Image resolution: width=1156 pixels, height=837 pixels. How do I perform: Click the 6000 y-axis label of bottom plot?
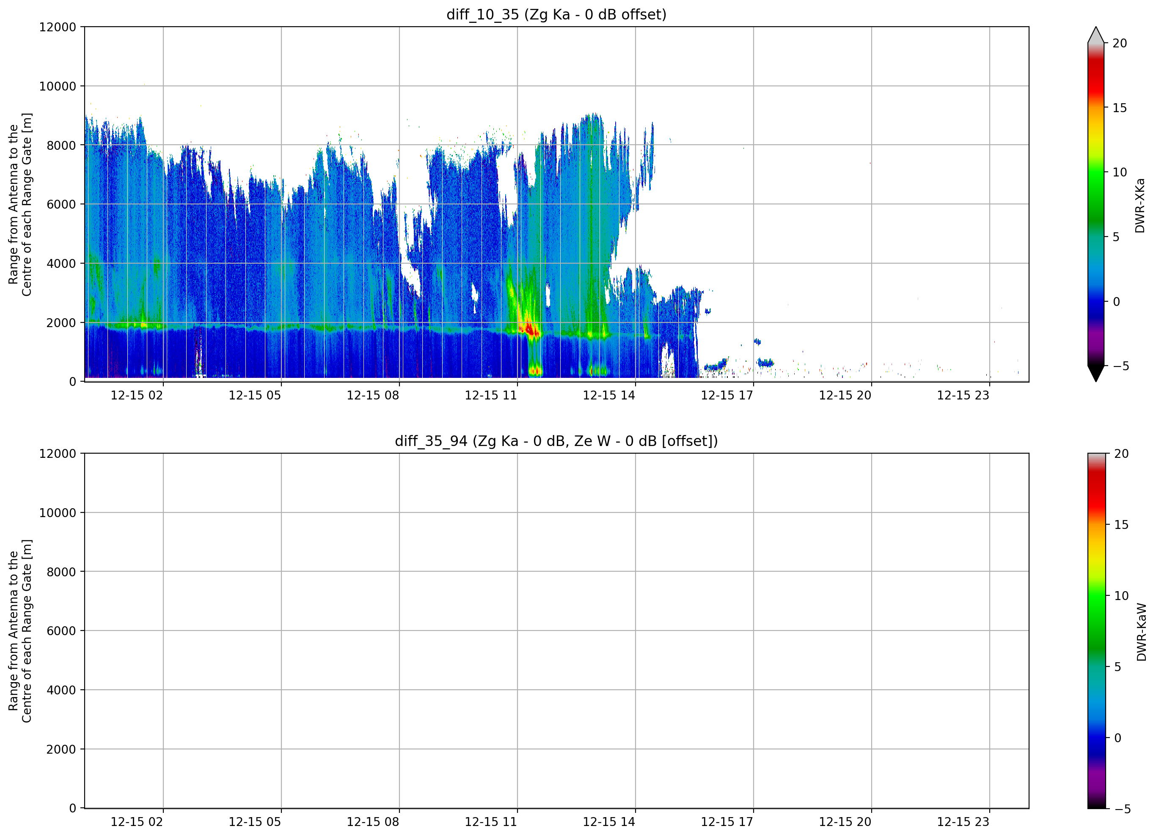coord(61,631)
